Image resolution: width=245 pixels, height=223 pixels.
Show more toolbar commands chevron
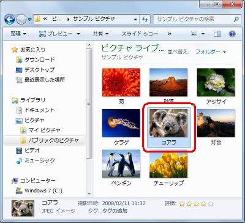[169, 34]
